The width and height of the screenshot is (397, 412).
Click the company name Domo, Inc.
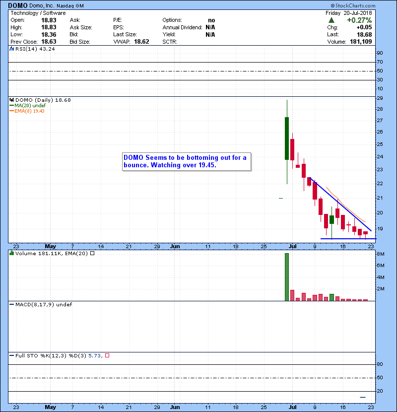[42, 6]
